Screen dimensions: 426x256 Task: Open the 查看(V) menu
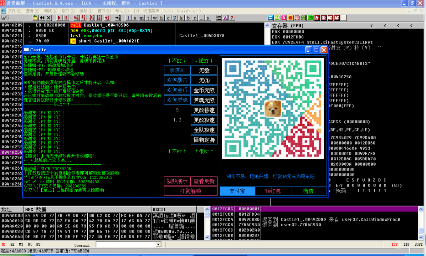click(33, 11)
